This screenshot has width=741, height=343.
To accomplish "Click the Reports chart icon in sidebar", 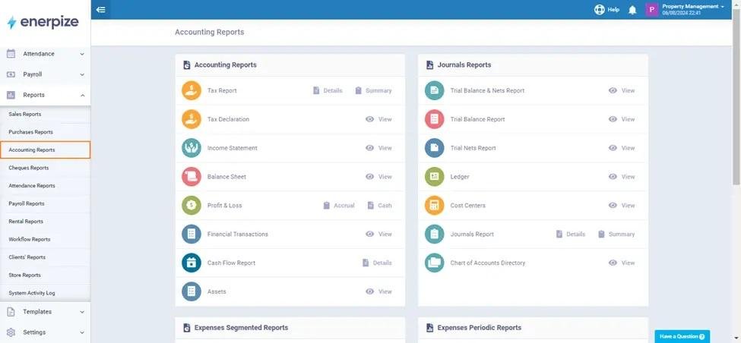I will [x=11, y=96].
